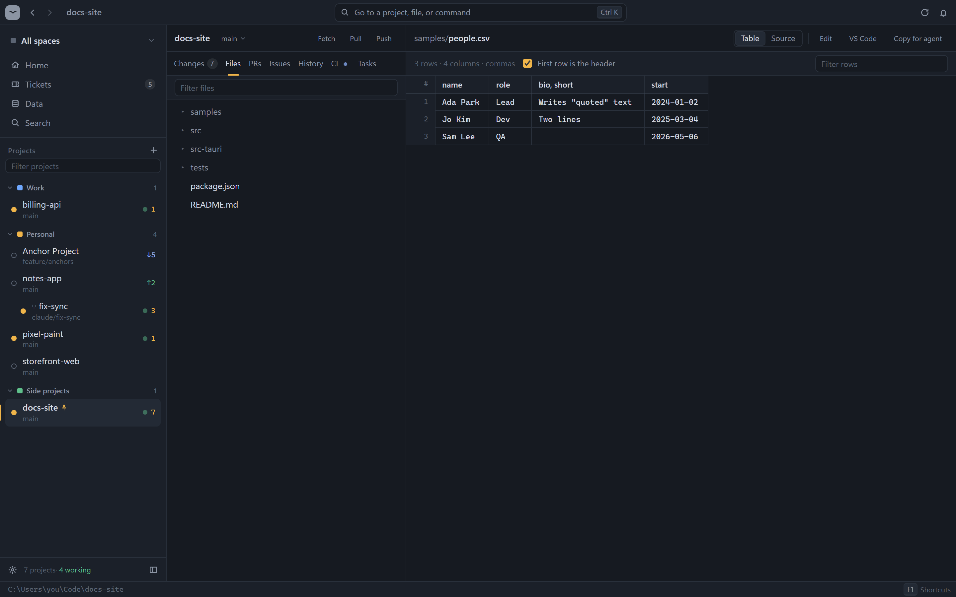Click the Tickets count badge 5
Image resolution: width=956 pixels, height=597 pixels.
click(x=150, y=85)
